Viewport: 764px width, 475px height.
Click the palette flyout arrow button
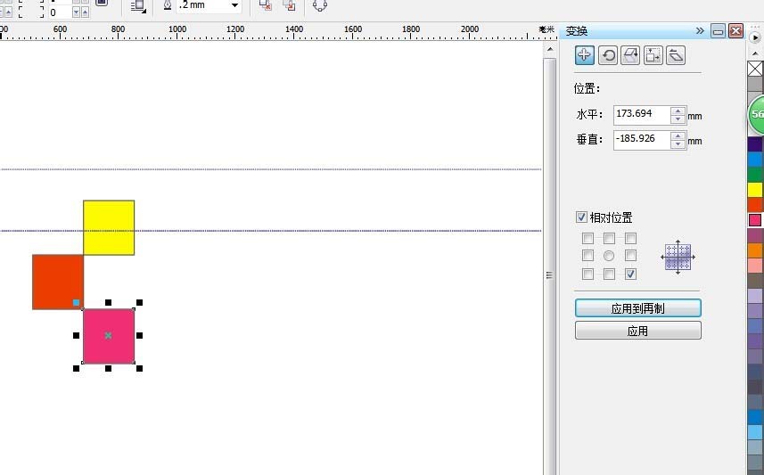tap(755, 37)
